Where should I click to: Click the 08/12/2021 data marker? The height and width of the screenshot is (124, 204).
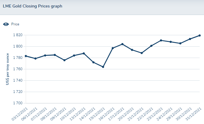click(x=55, y=55)
